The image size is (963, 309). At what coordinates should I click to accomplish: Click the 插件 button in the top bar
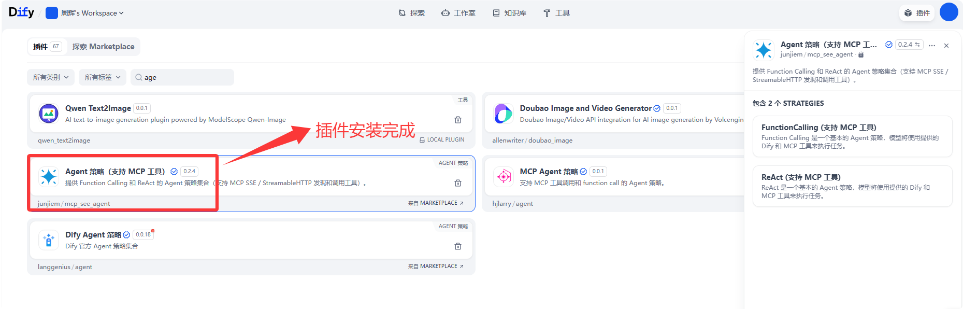coord(917,13)
